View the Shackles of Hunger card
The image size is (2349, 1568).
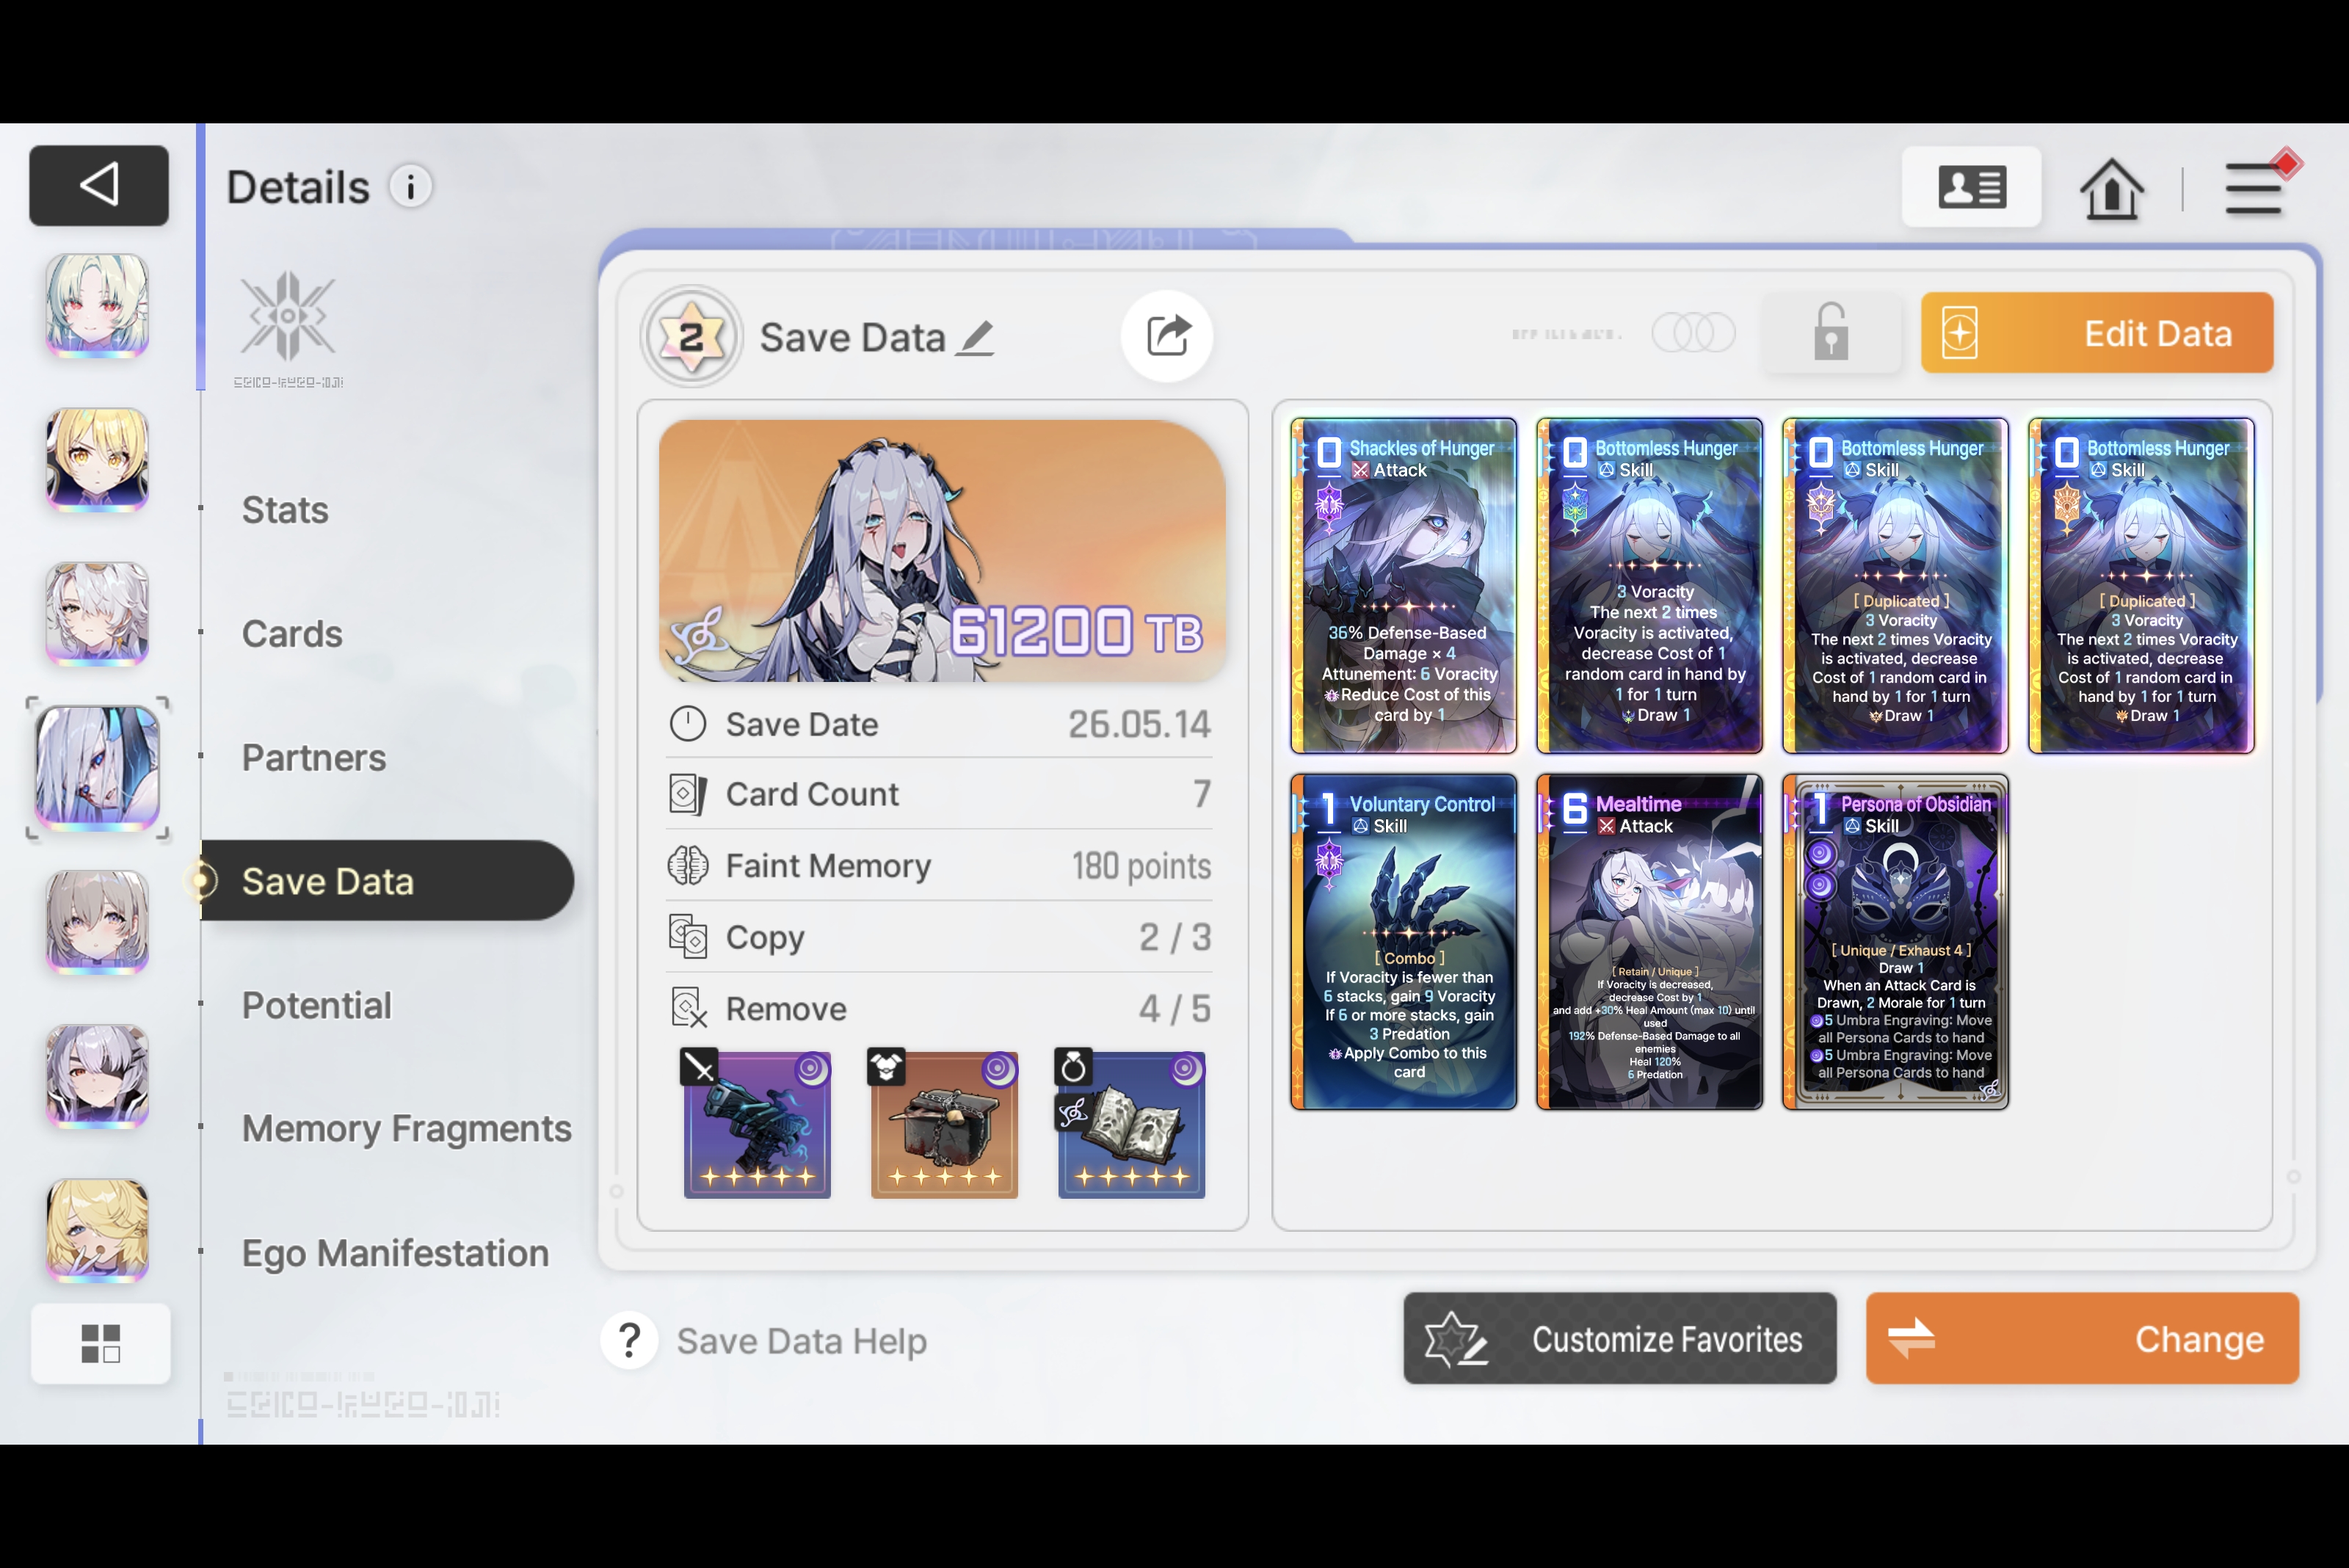click(1403, 586)
